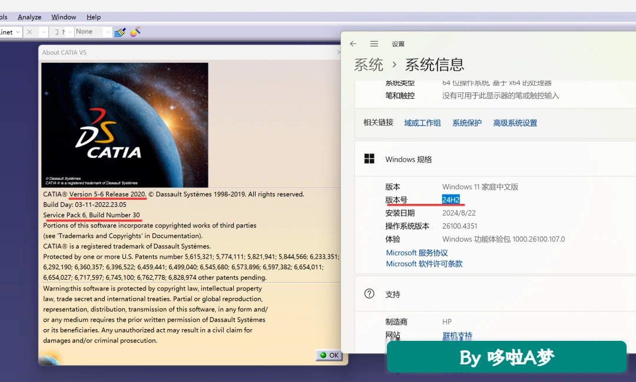Viewport: 636px width, 382px height.
Task: Open the Analyze menu
Action: pos(29,17)
